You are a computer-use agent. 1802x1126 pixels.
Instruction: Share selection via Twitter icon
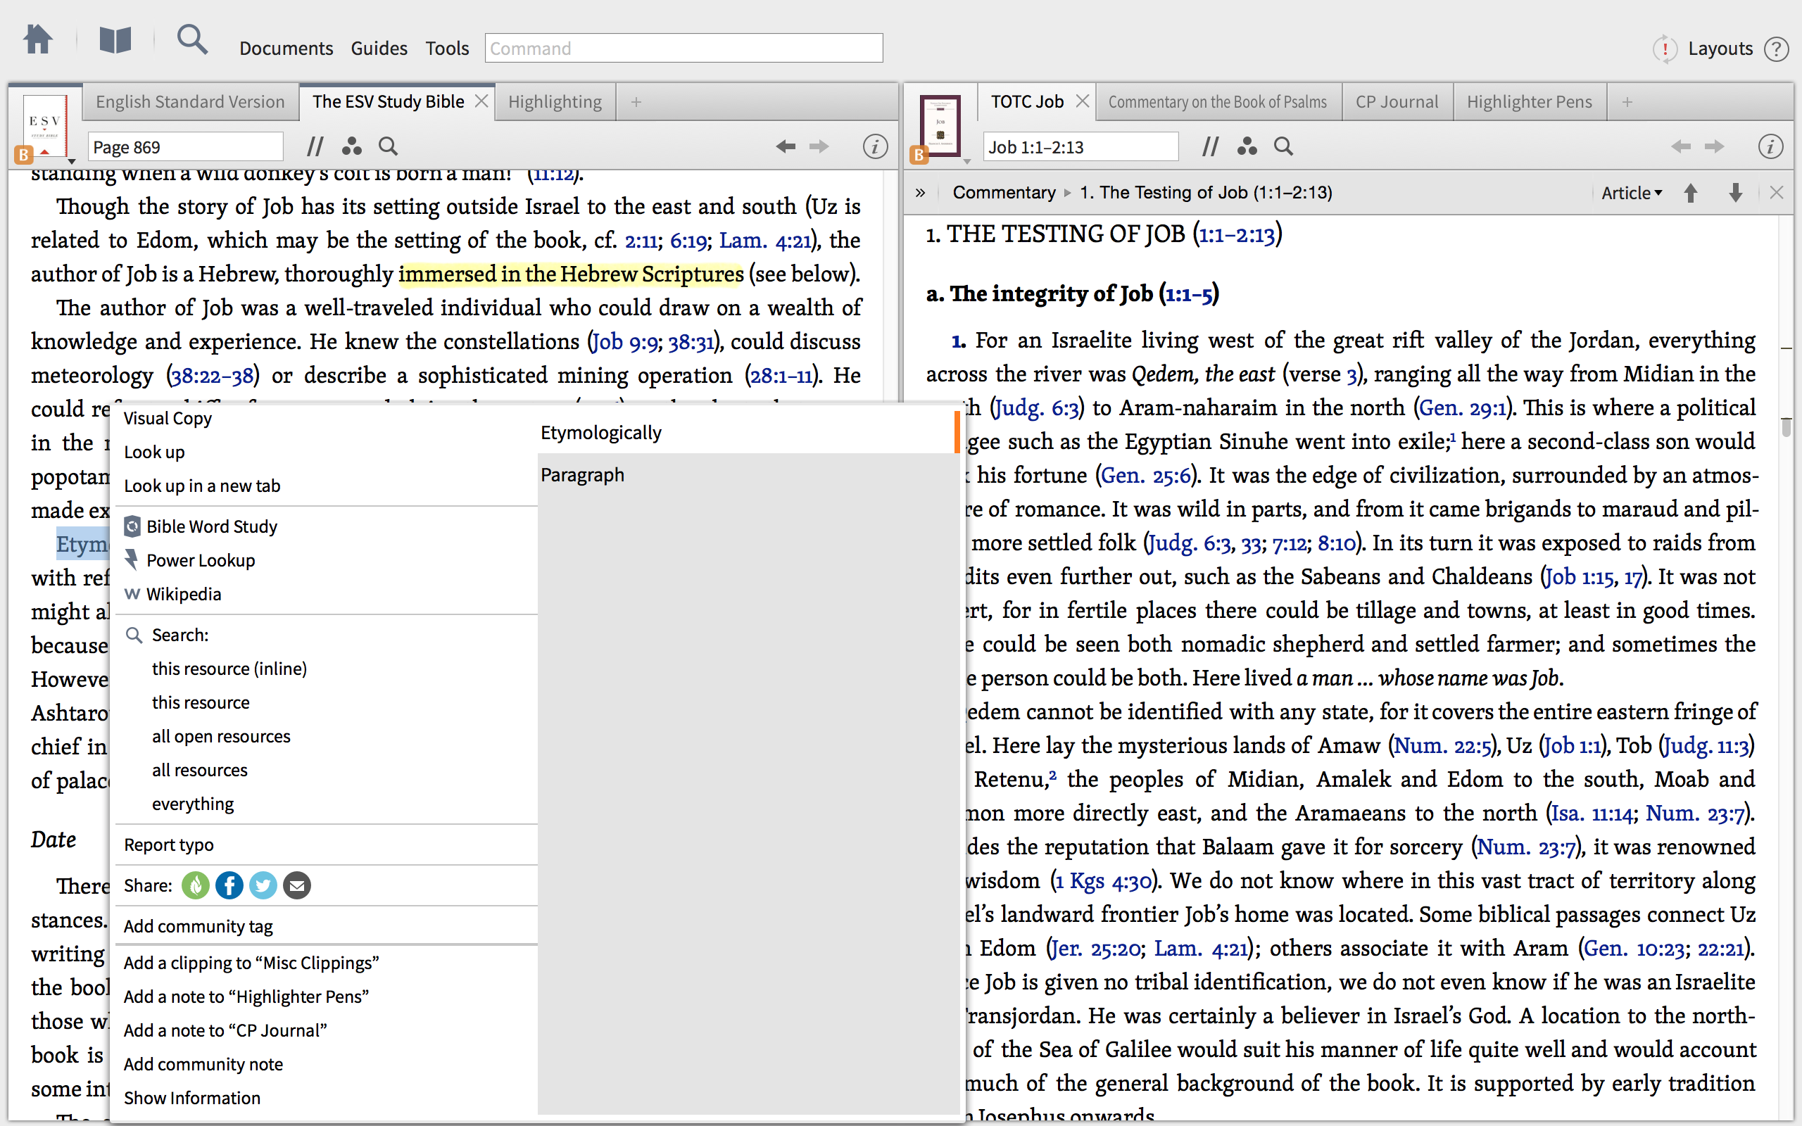[x=262, y=885]
